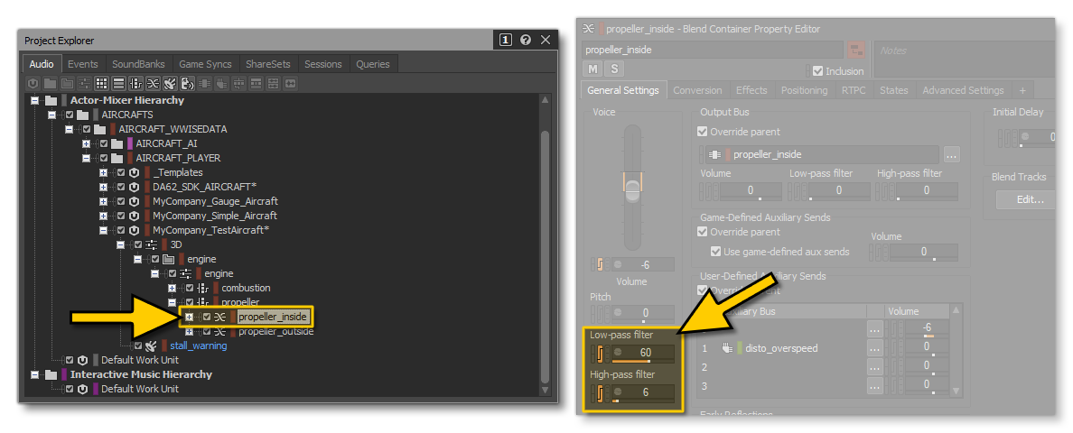Click the disto_overspeed auxiliary bus icon

[728, 348]
